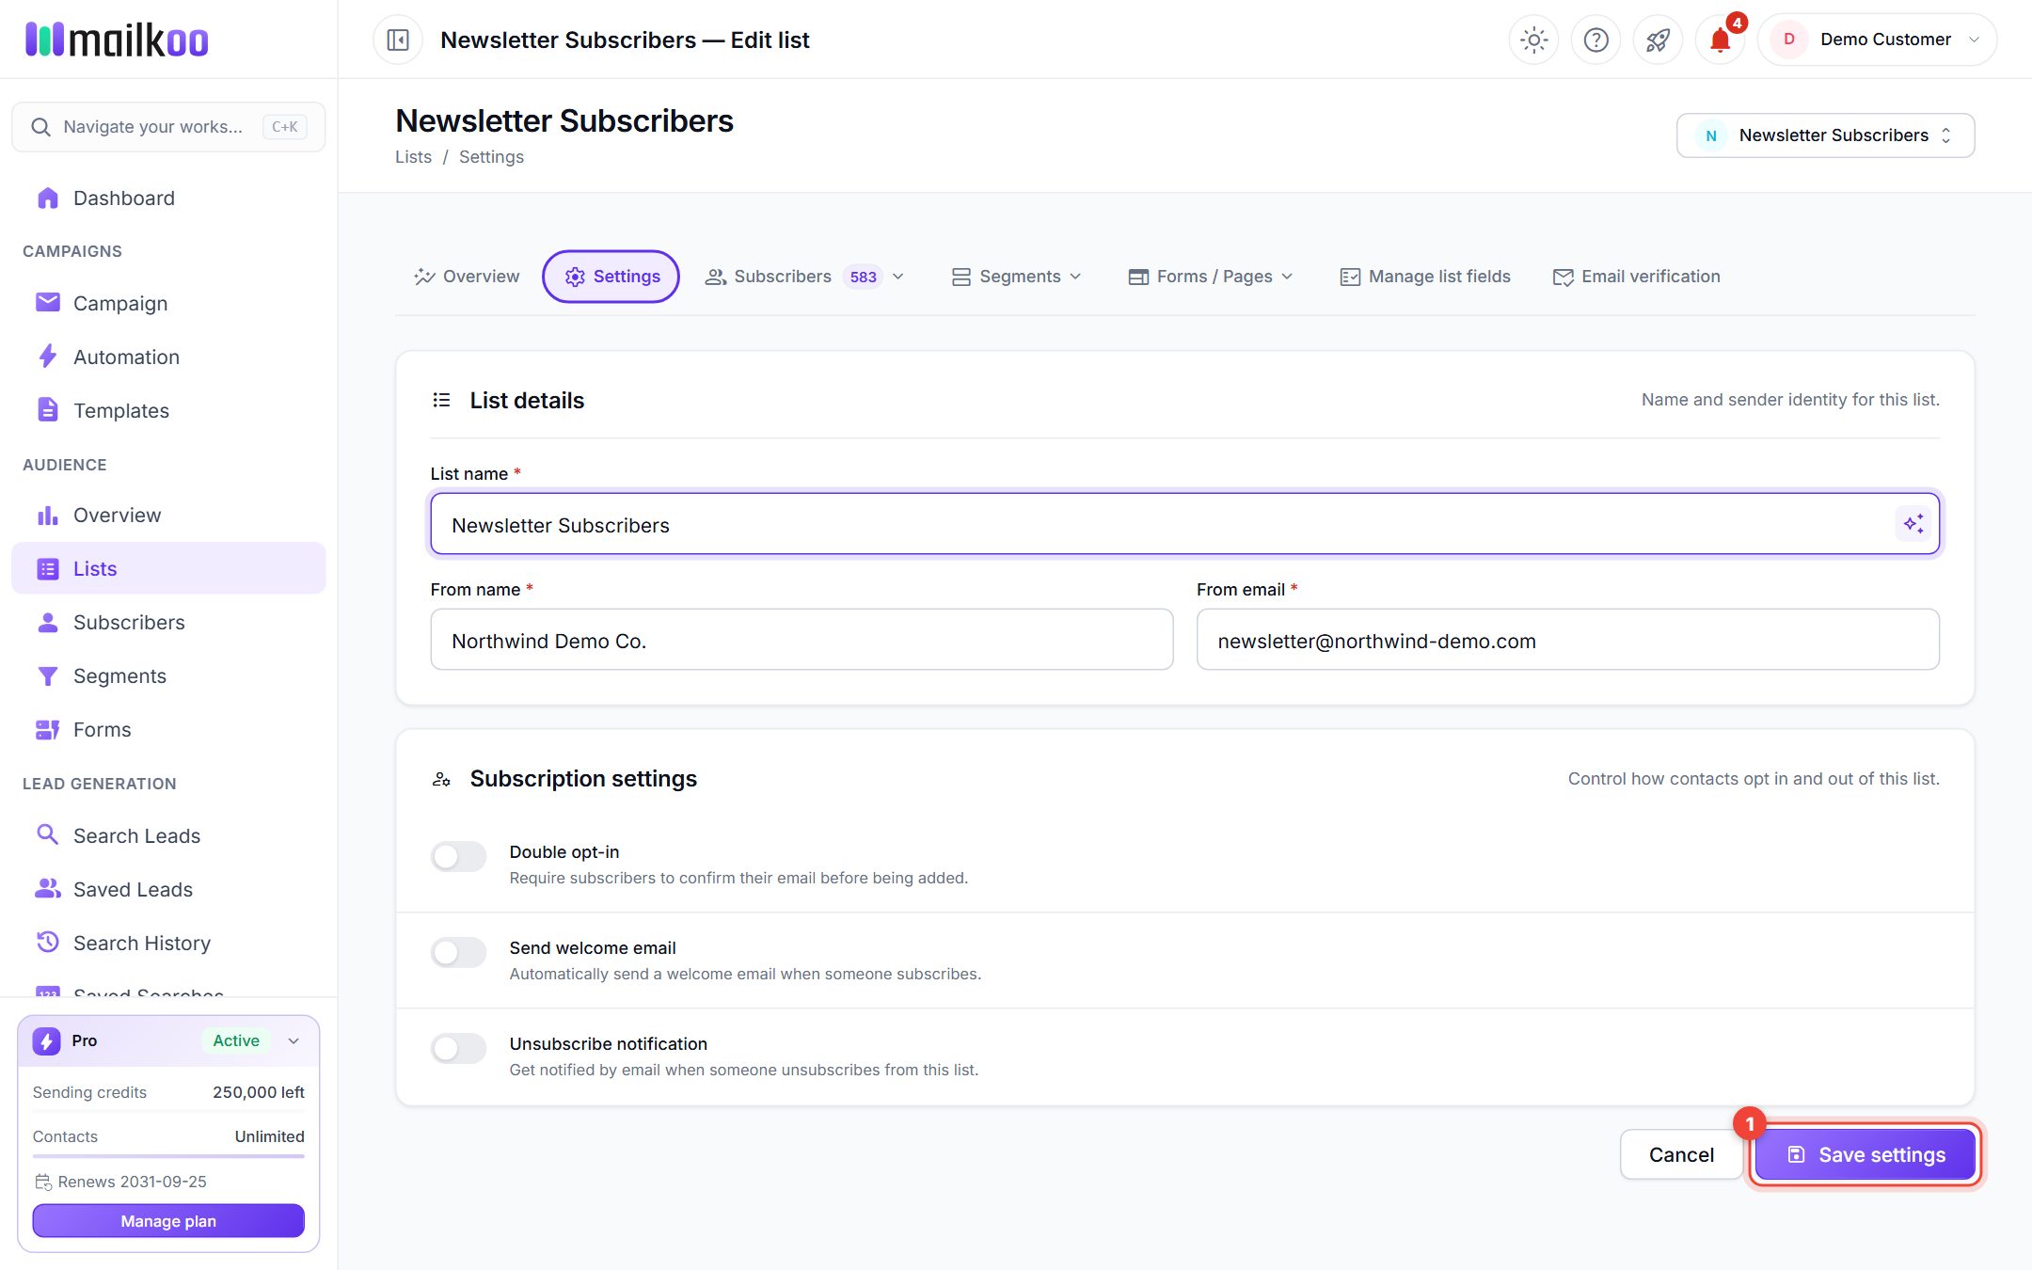Select Lists in sidebar

[x=168, y=568]
